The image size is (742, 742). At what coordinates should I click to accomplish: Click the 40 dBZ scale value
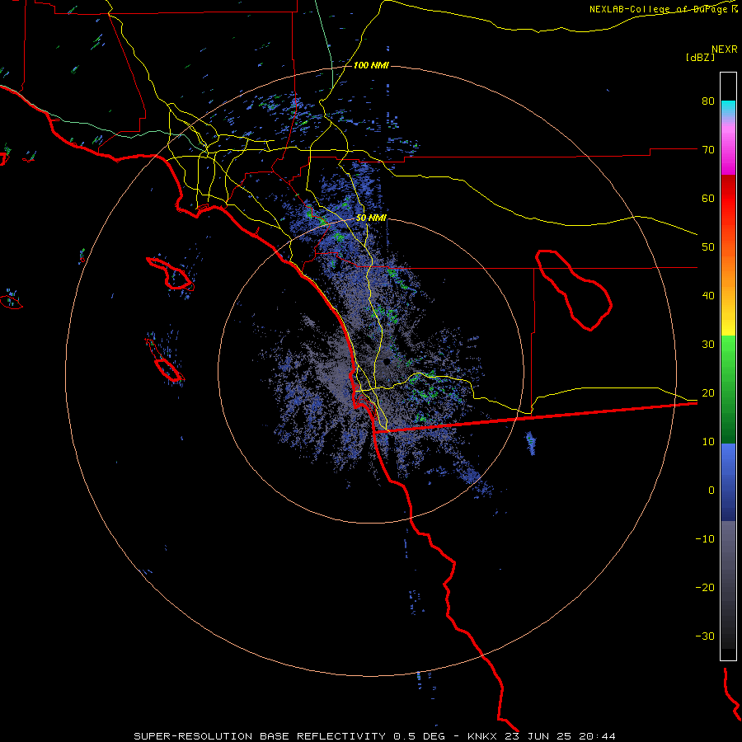(708, 296)
